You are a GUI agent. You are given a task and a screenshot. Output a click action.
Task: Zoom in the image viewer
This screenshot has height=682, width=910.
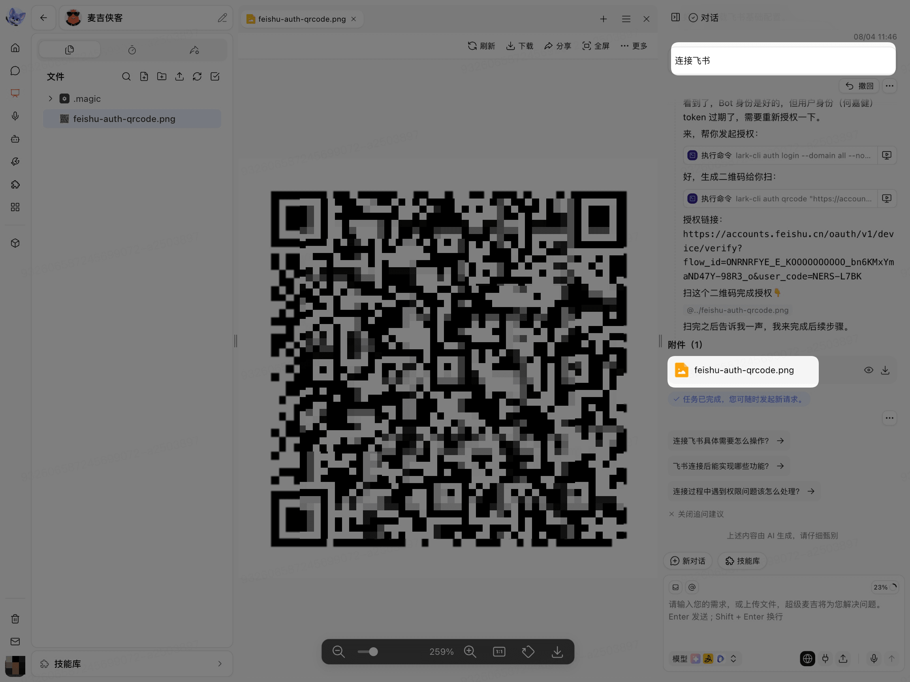tap(470, 652)
